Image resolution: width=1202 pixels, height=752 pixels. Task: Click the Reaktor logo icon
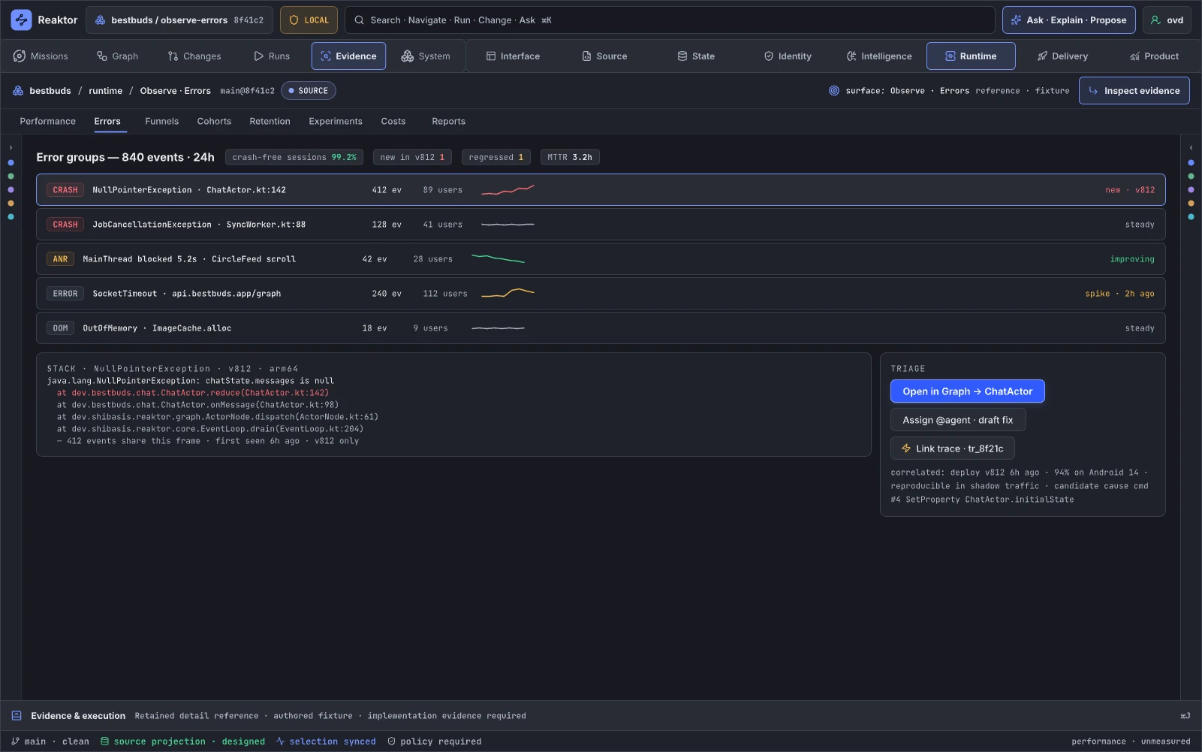point(21,20)
